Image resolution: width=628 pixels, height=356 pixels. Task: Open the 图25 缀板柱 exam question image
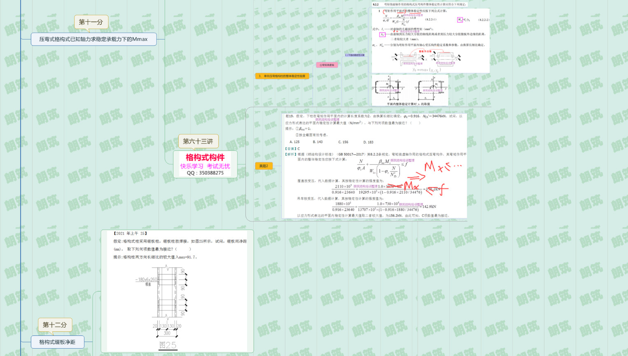coord(177,291)
